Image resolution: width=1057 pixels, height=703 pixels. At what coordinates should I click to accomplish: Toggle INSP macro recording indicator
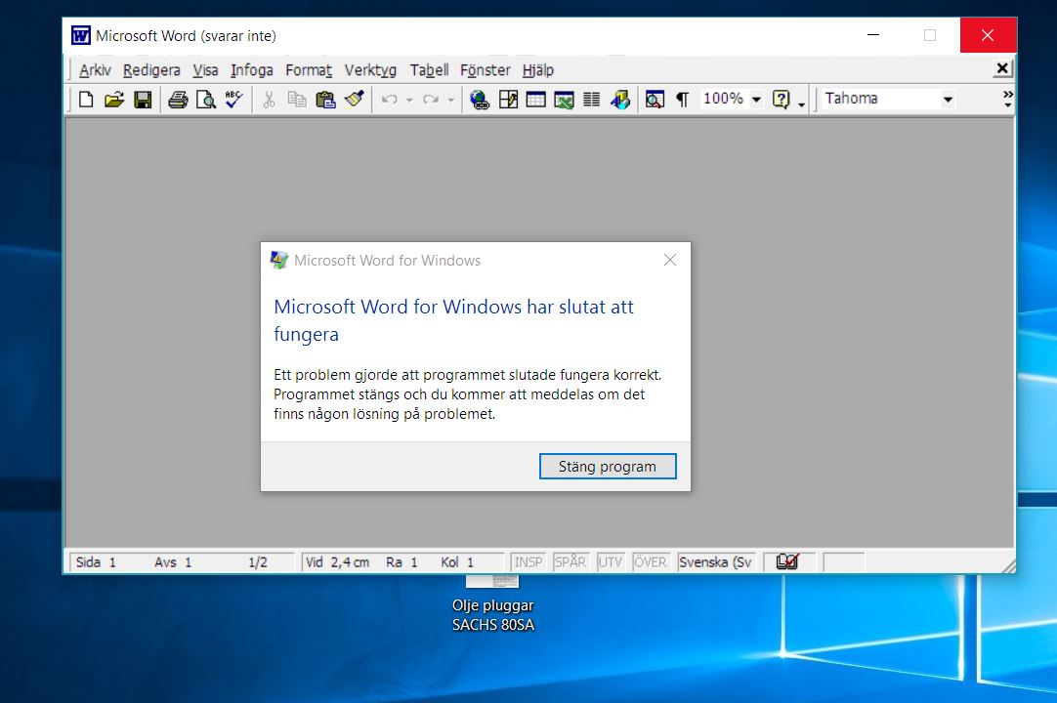(x=528, y=561)
